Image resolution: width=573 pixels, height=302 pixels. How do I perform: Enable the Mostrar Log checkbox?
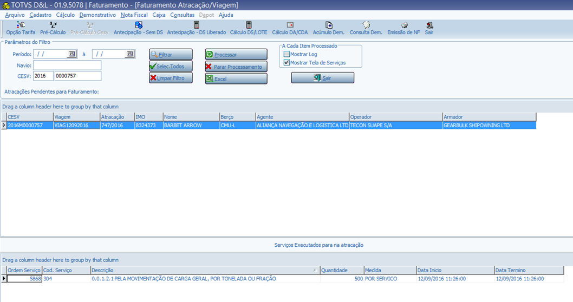(x=287, y=54)
